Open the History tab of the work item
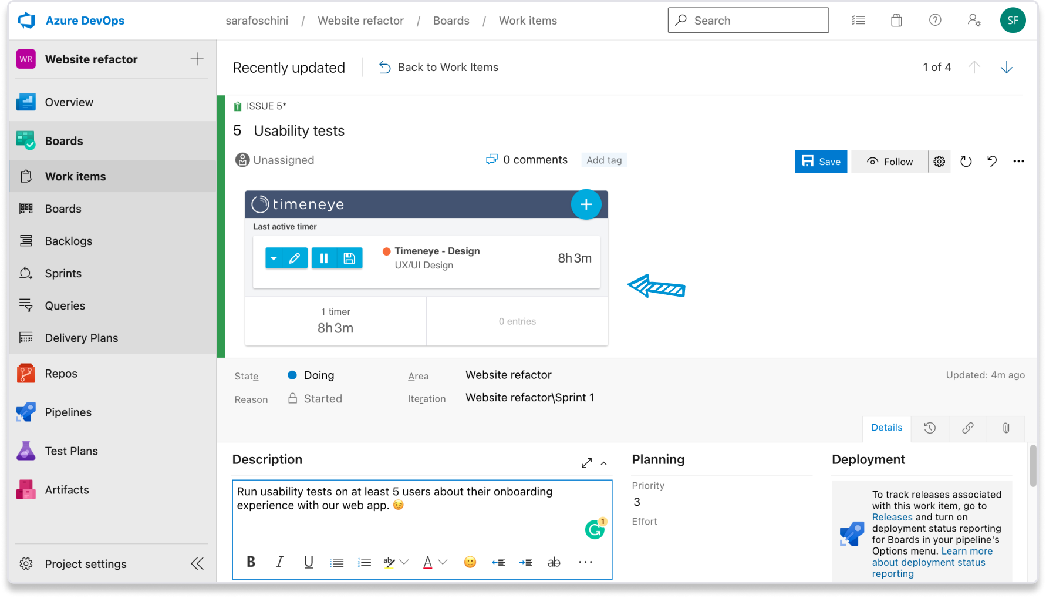 pos(929,428)
